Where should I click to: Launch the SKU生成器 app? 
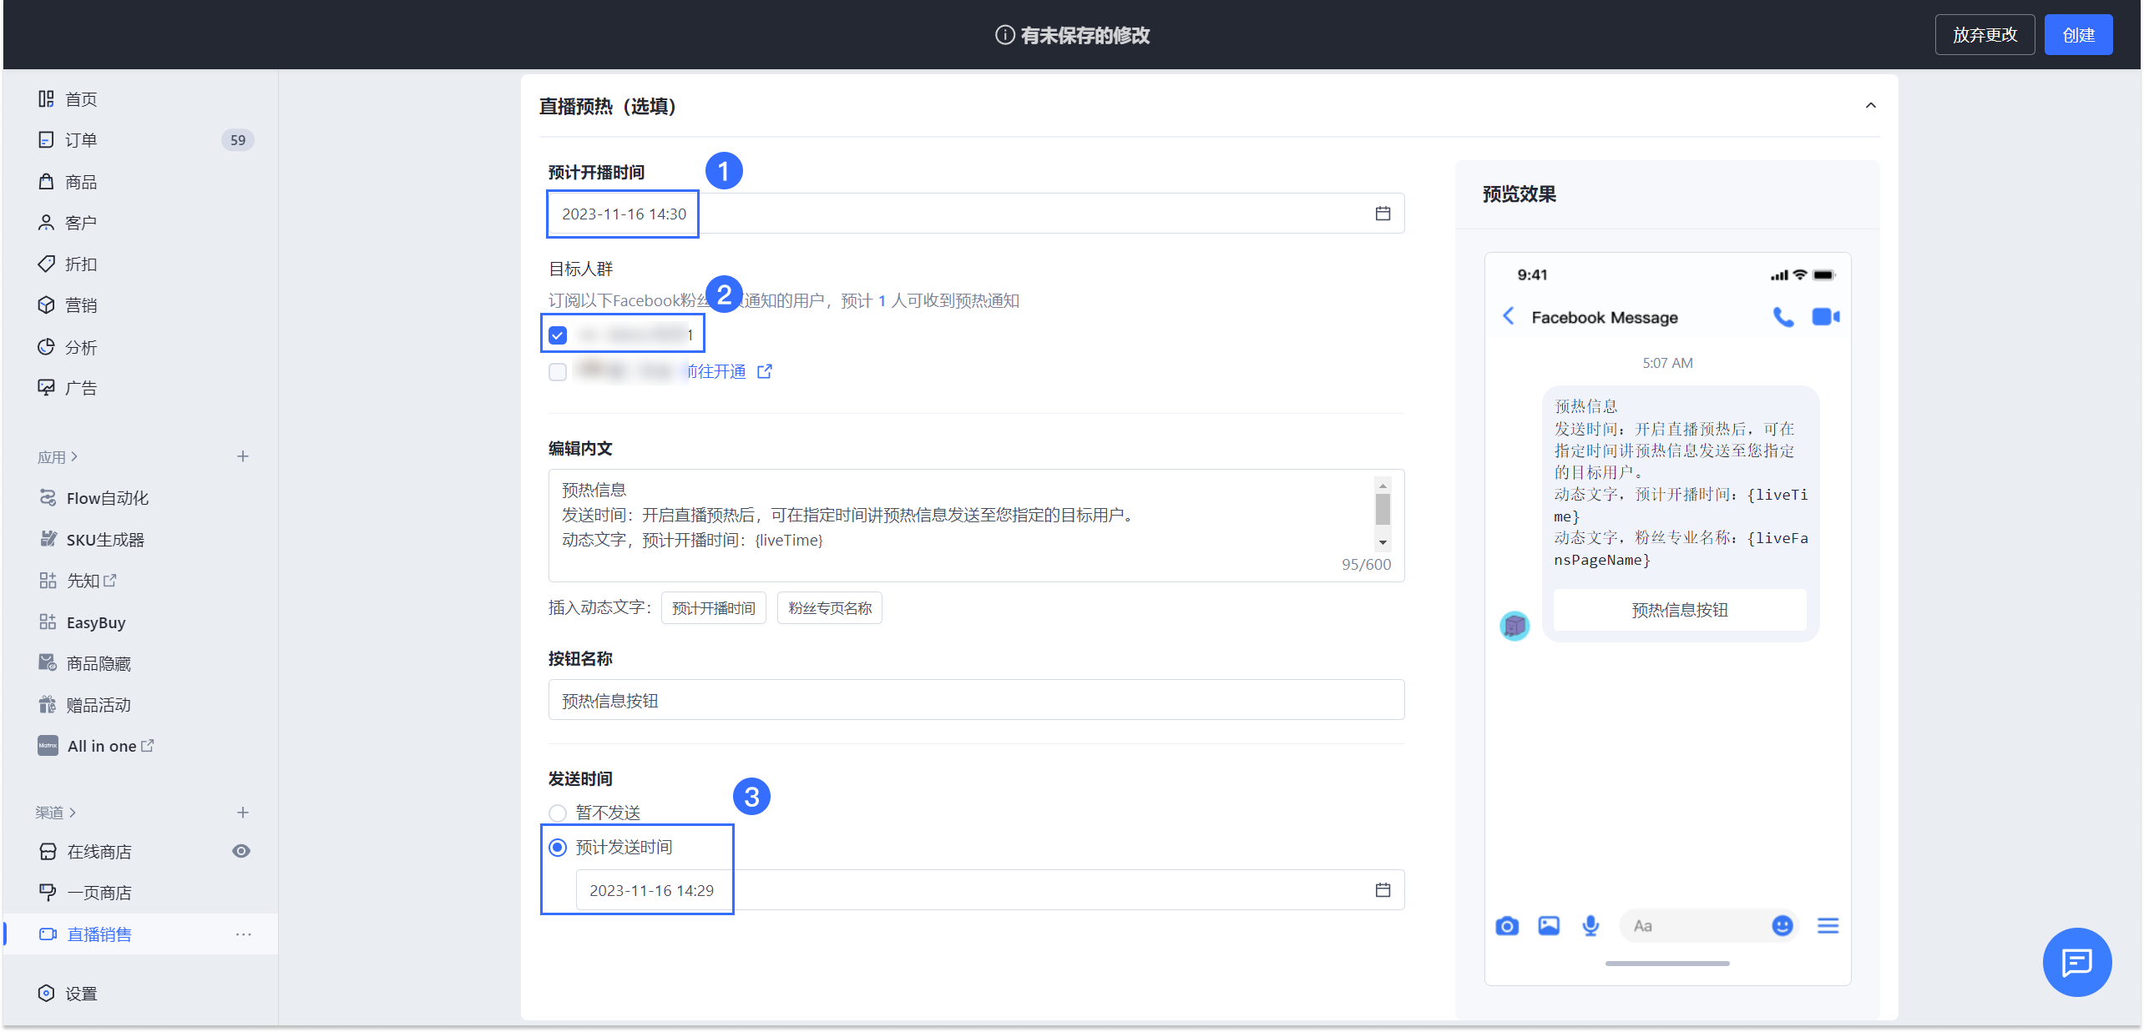[x=104, y=539]
